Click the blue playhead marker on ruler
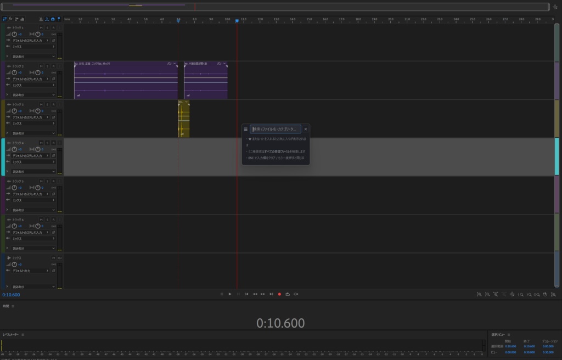The width and height of the screenshot is (562, 360). coord(237,21)
